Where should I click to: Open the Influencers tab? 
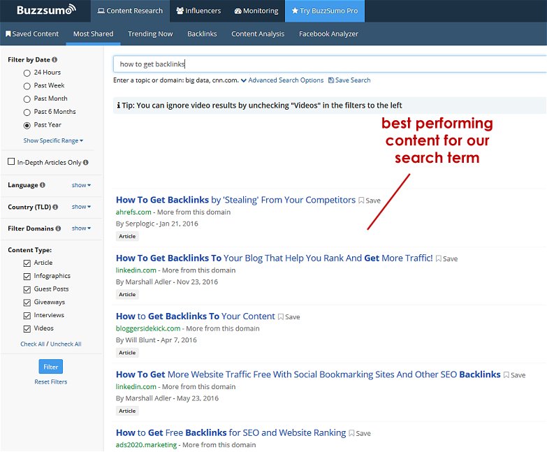point(198,10)
